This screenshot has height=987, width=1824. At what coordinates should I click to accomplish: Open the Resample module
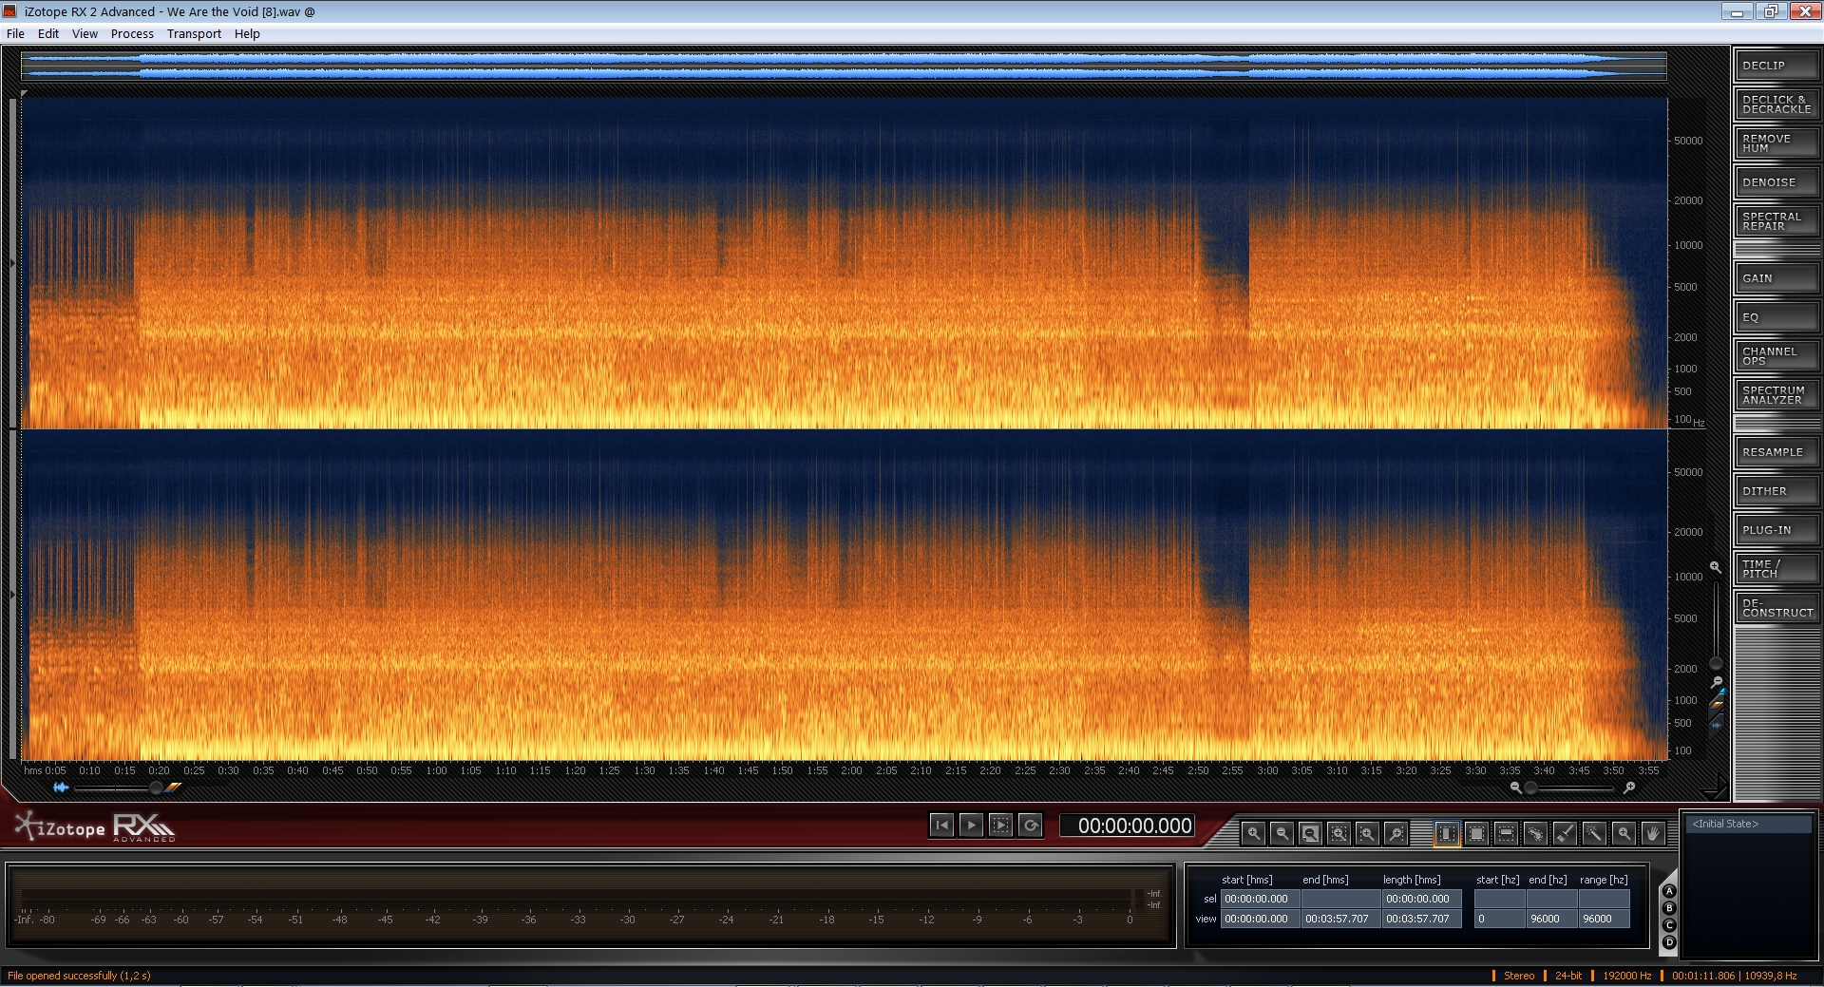pyautogui.click(x=1776, y=452)
